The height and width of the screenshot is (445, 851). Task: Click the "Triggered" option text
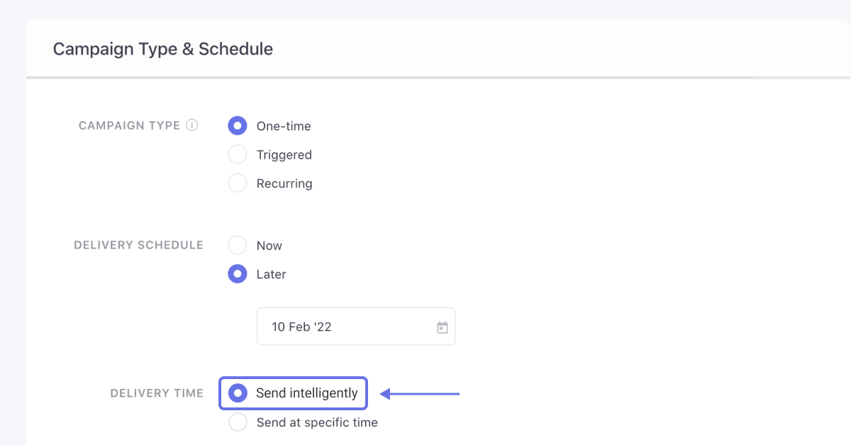coord(284,154)
